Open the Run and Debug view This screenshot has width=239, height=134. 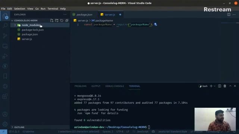click(x=5, y=56)
